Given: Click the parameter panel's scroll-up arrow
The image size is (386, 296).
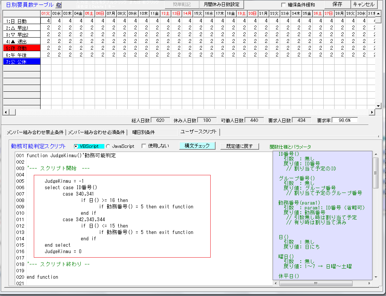Looking at the screenshot, I should (376, 154).
